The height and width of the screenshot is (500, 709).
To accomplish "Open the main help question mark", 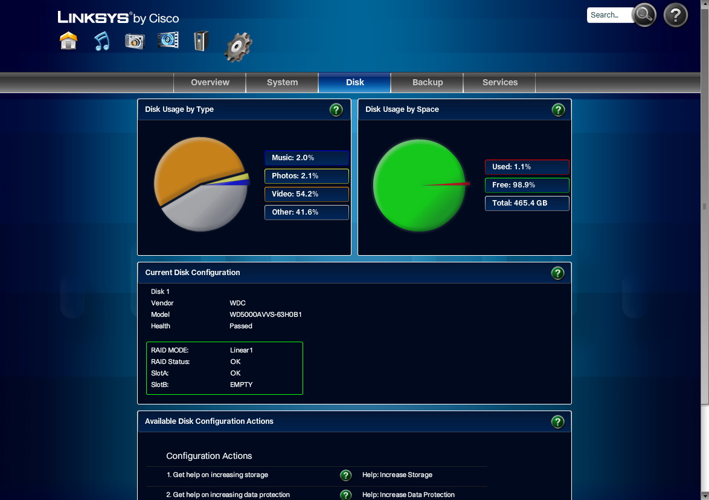I will pyautogui.click(x=676, y=15).
